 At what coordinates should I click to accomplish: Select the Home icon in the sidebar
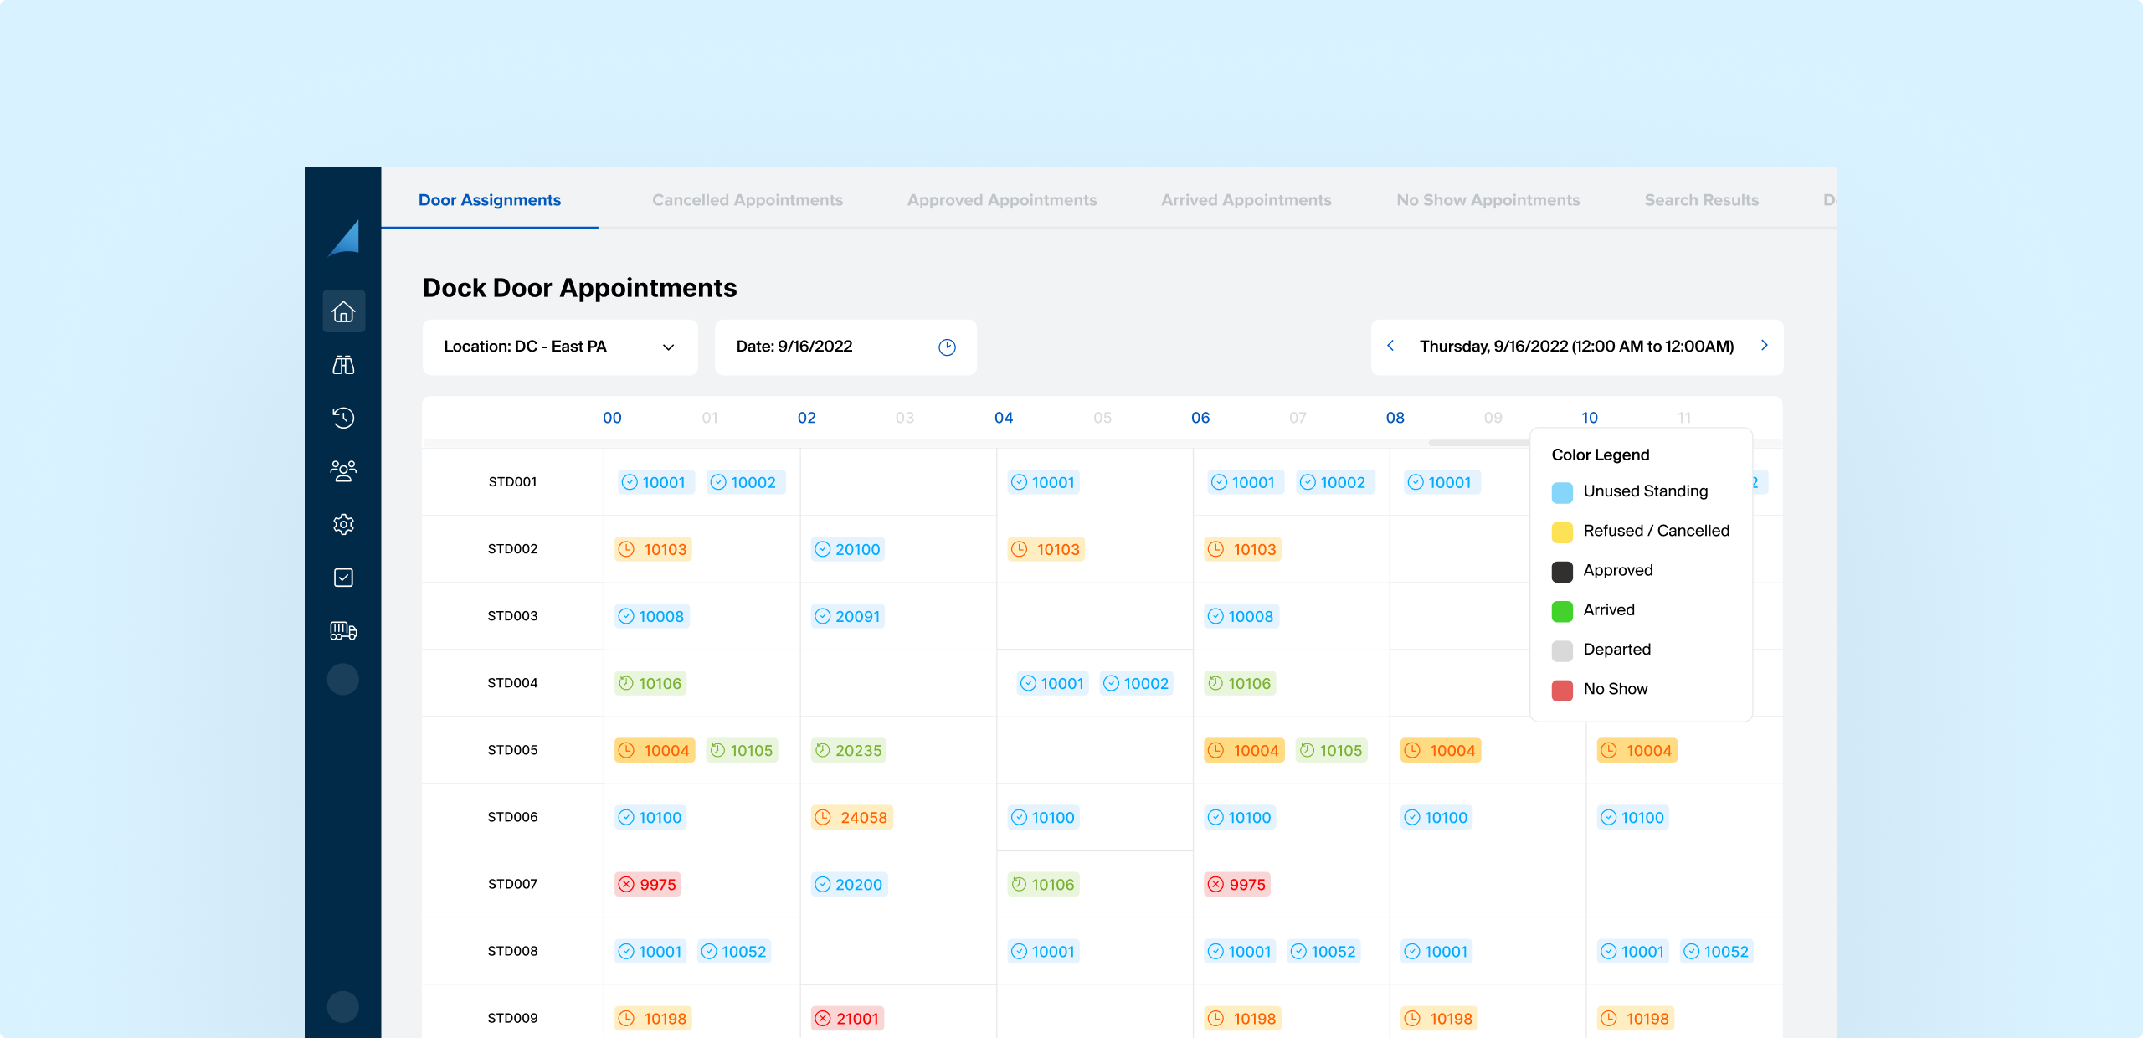[343, 311]
